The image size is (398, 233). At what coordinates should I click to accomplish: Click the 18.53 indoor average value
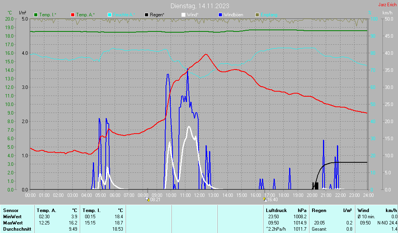click(118, 229)
